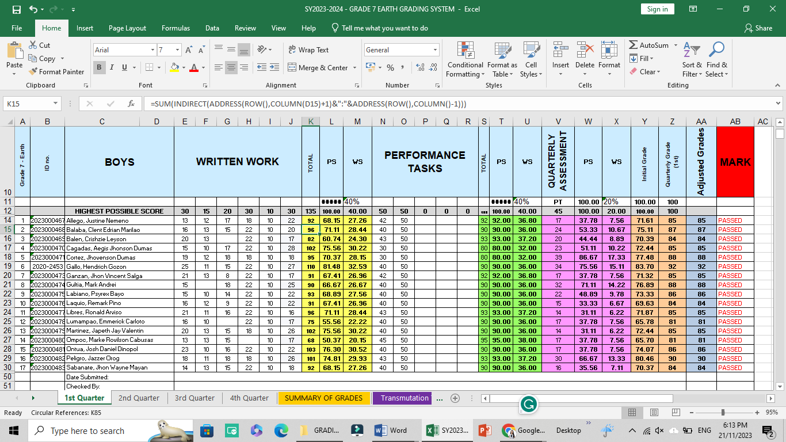The width and height of the screenshot is (786, 442).
Task: Open the File menu
Action: (x=17, y=28)
